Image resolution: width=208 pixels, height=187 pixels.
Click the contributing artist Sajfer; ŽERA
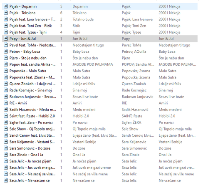tap(131, 123)
